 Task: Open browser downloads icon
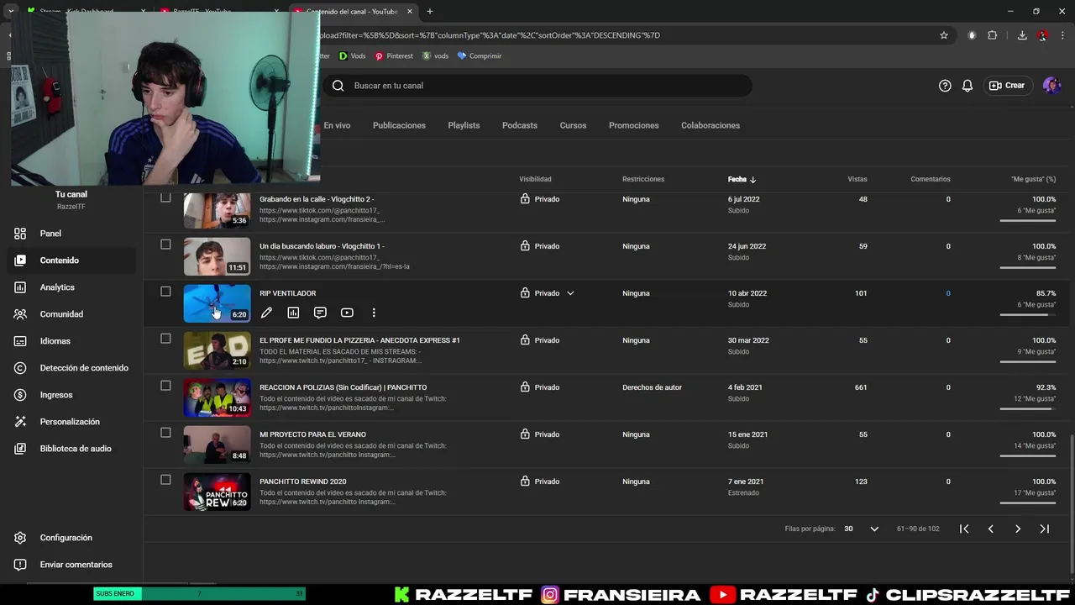(1022, 35)
